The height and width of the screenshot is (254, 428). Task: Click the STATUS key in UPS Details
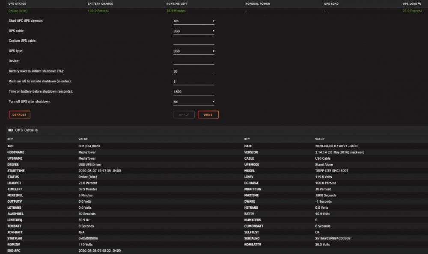tap(13, 177)
